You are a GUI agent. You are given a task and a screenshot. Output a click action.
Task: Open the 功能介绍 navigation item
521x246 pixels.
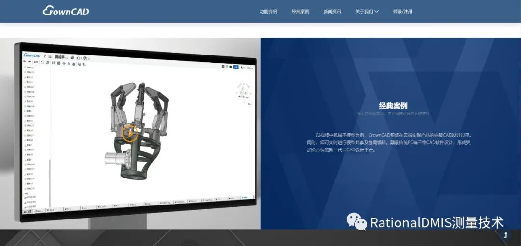(268, 11)
